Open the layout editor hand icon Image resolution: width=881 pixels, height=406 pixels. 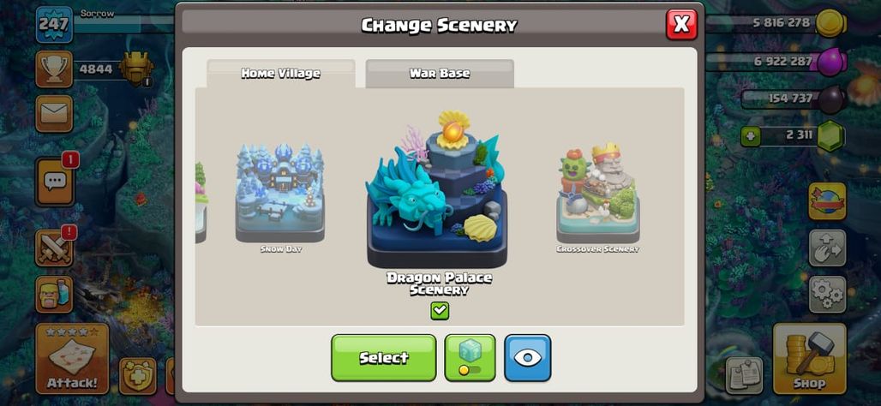[x=827, y=248]
